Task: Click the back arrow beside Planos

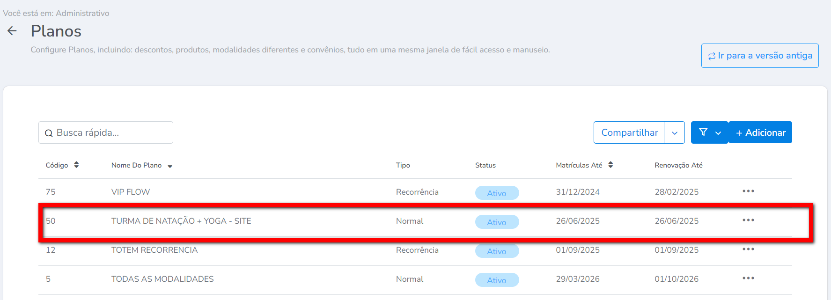Action: click(12, 31)
